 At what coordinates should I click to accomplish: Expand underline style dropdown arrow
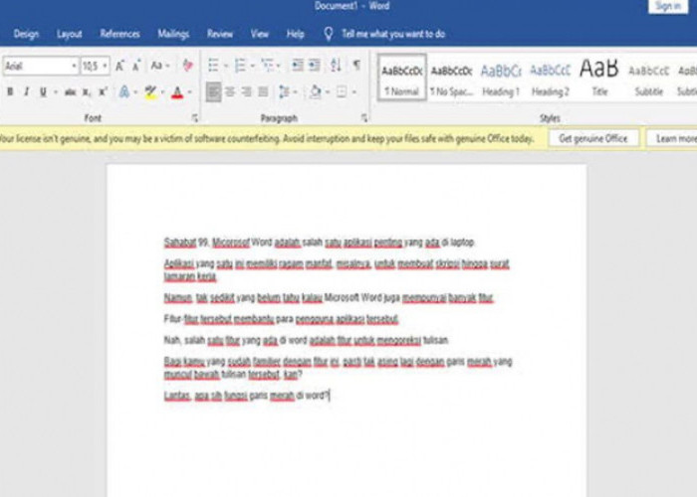56,92
